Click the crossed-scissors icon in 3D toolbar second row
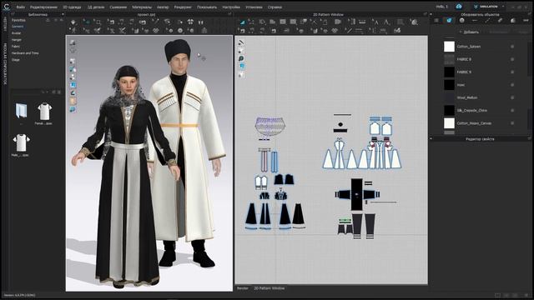 122,31
